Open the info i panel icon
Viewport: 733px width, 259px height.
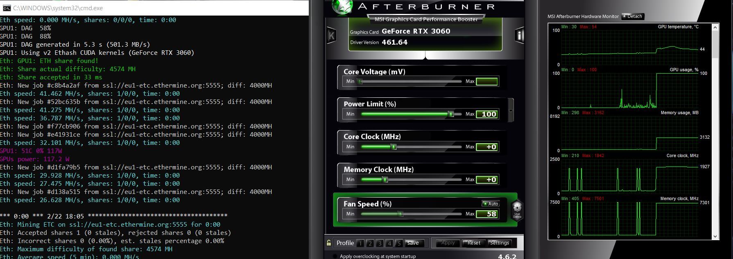[x=519, y=36]
